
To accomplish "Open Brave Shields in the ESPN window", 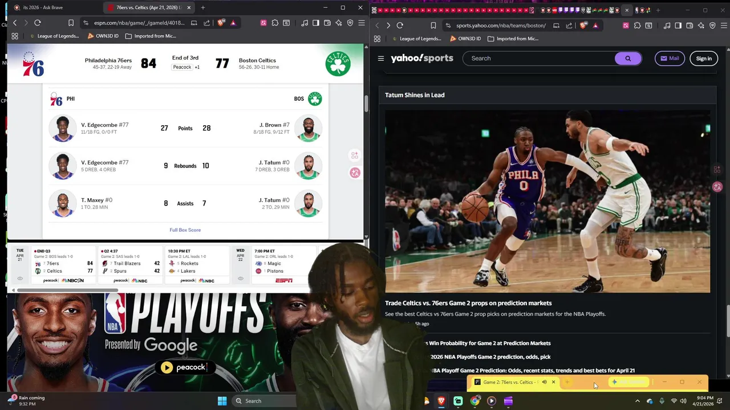I will (221, 23).
